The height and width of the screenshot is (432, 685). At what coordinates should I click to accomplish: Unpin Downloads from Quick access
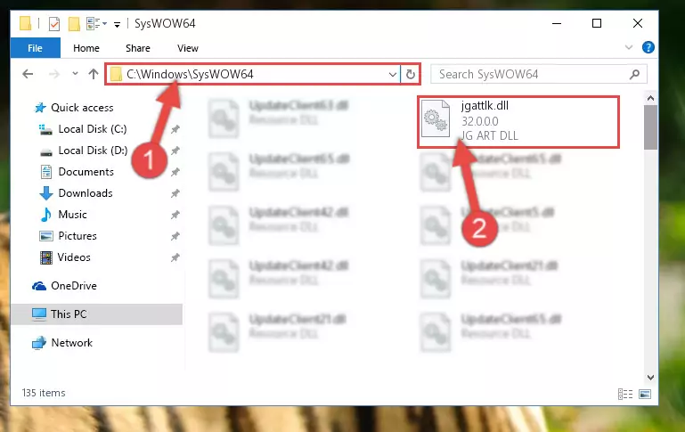[x=175, y=193]
